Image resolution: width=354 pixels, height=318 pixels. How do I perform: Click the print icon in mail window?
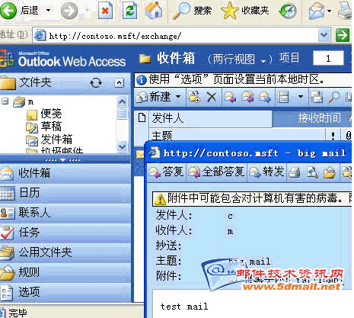[x=295, y=172]
